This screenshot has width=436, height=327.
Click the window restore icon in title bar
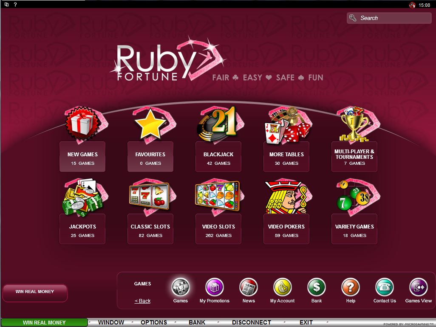click(x=7, y=4)
